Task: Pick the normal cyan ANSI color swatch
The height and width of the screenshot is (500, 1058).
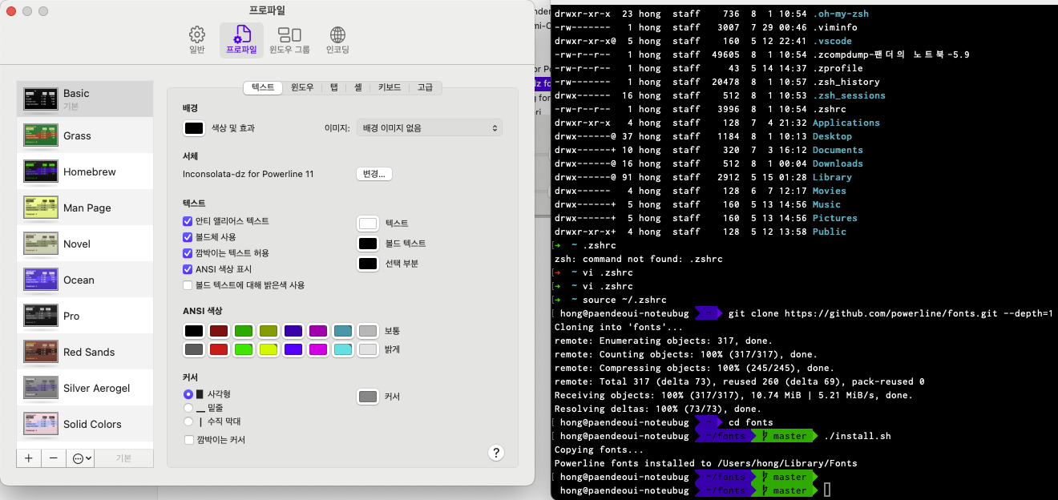Action: tap(343, 331)
